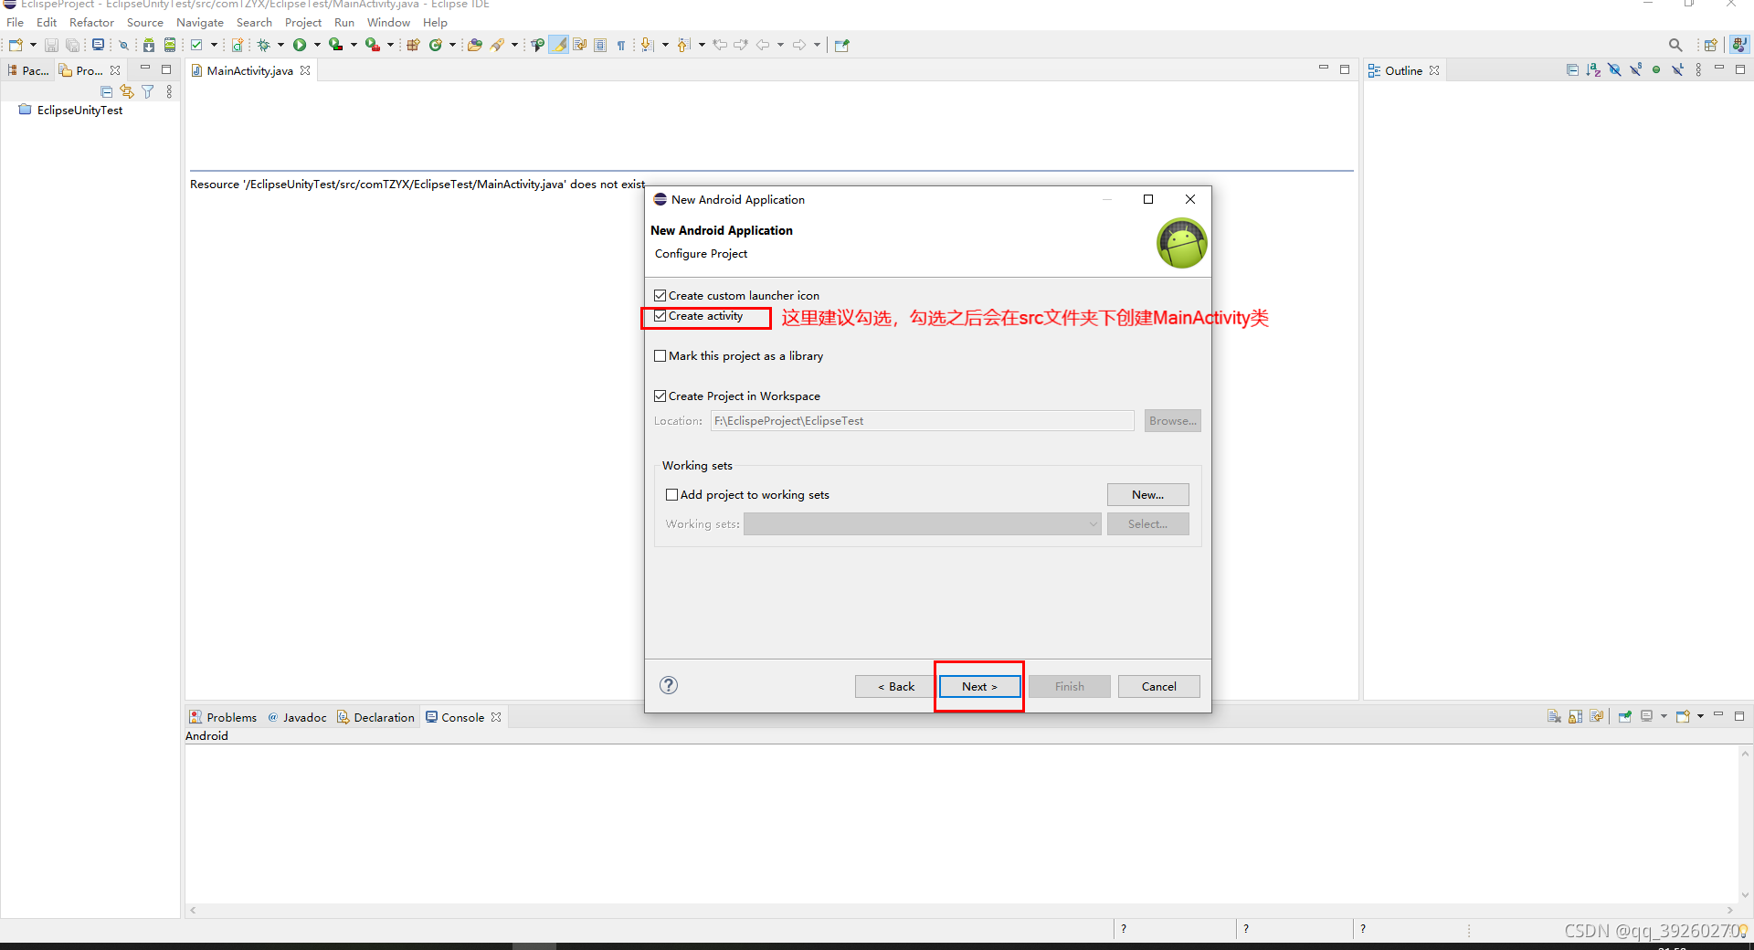Open the New Java Class dropdown arrow
Screen dimensions: 1754x950
[452, 45]
